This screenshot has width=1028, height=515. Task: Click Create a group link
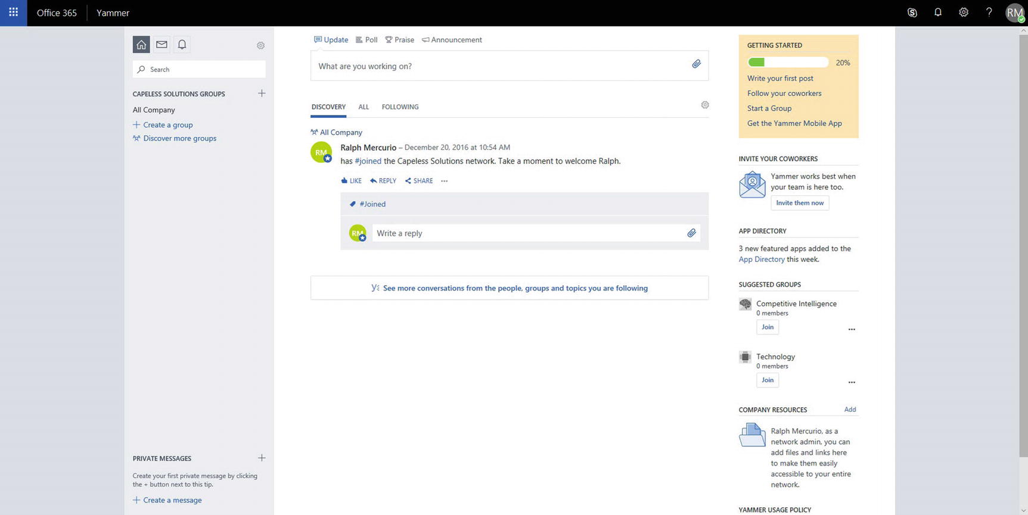tap(163, 125)
